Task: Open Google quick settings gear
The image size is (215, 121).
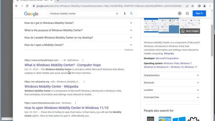Action: pyautogui.click(x=180, y=13)
